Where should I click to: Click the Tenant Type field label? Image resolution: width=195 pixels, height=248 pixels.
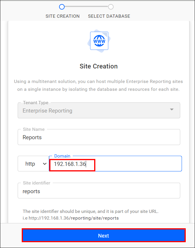[36, 103]
